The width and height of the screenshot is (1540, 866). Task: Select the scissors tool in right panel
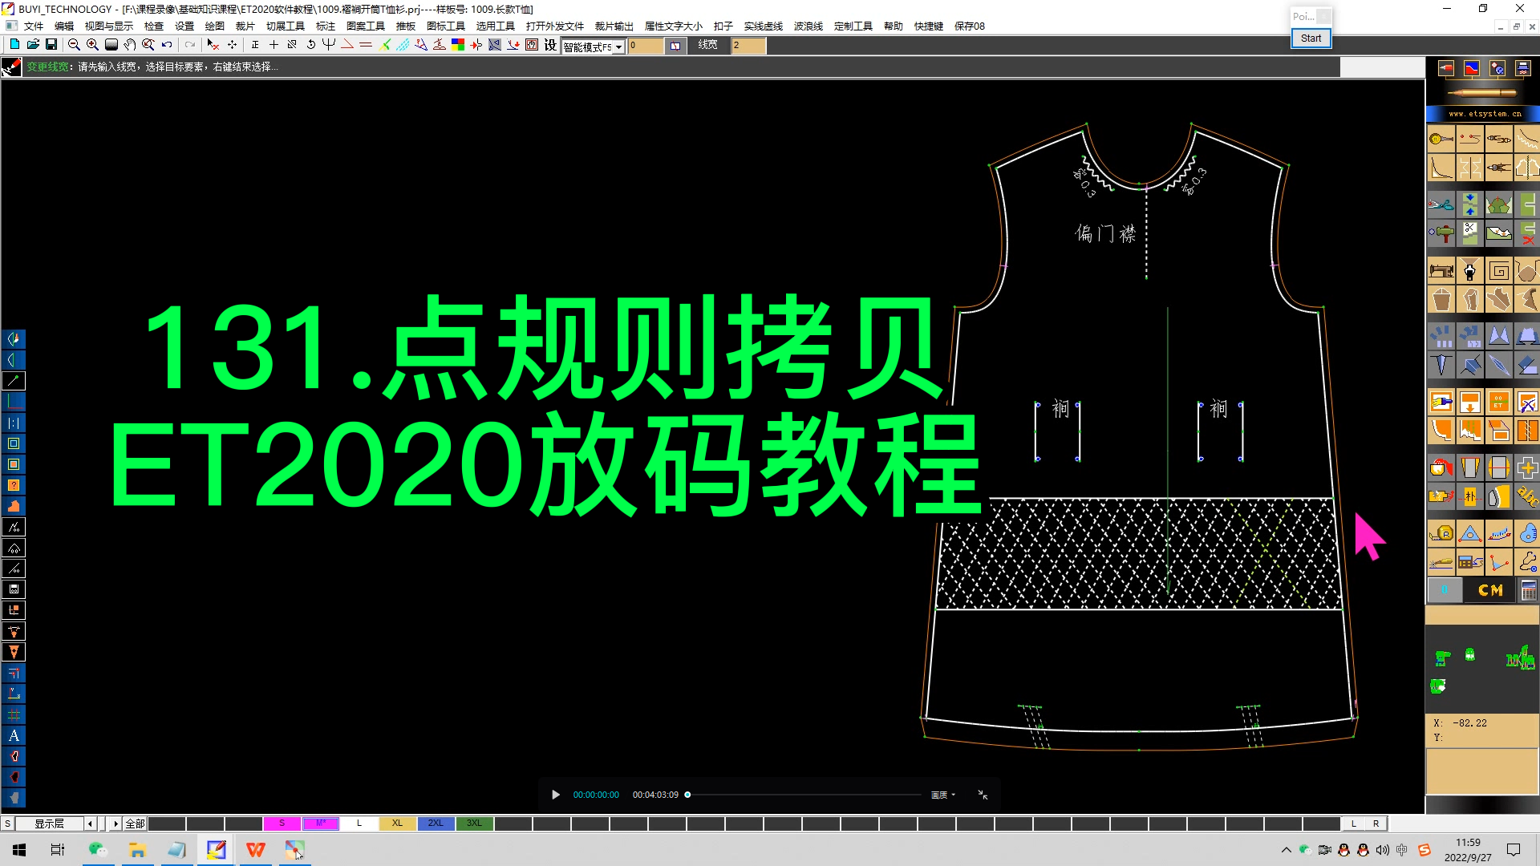(1441, 205)
